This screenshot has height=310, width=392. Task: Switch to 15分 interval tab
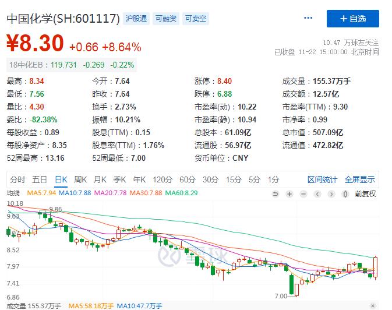coord(234,179)
